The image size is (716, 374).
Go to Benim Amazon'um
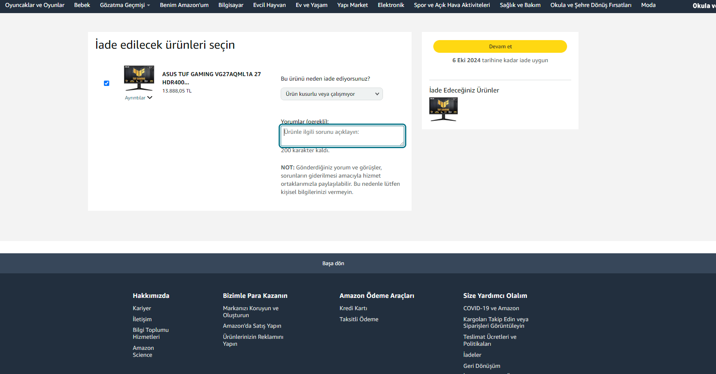[x=184, y=5]
